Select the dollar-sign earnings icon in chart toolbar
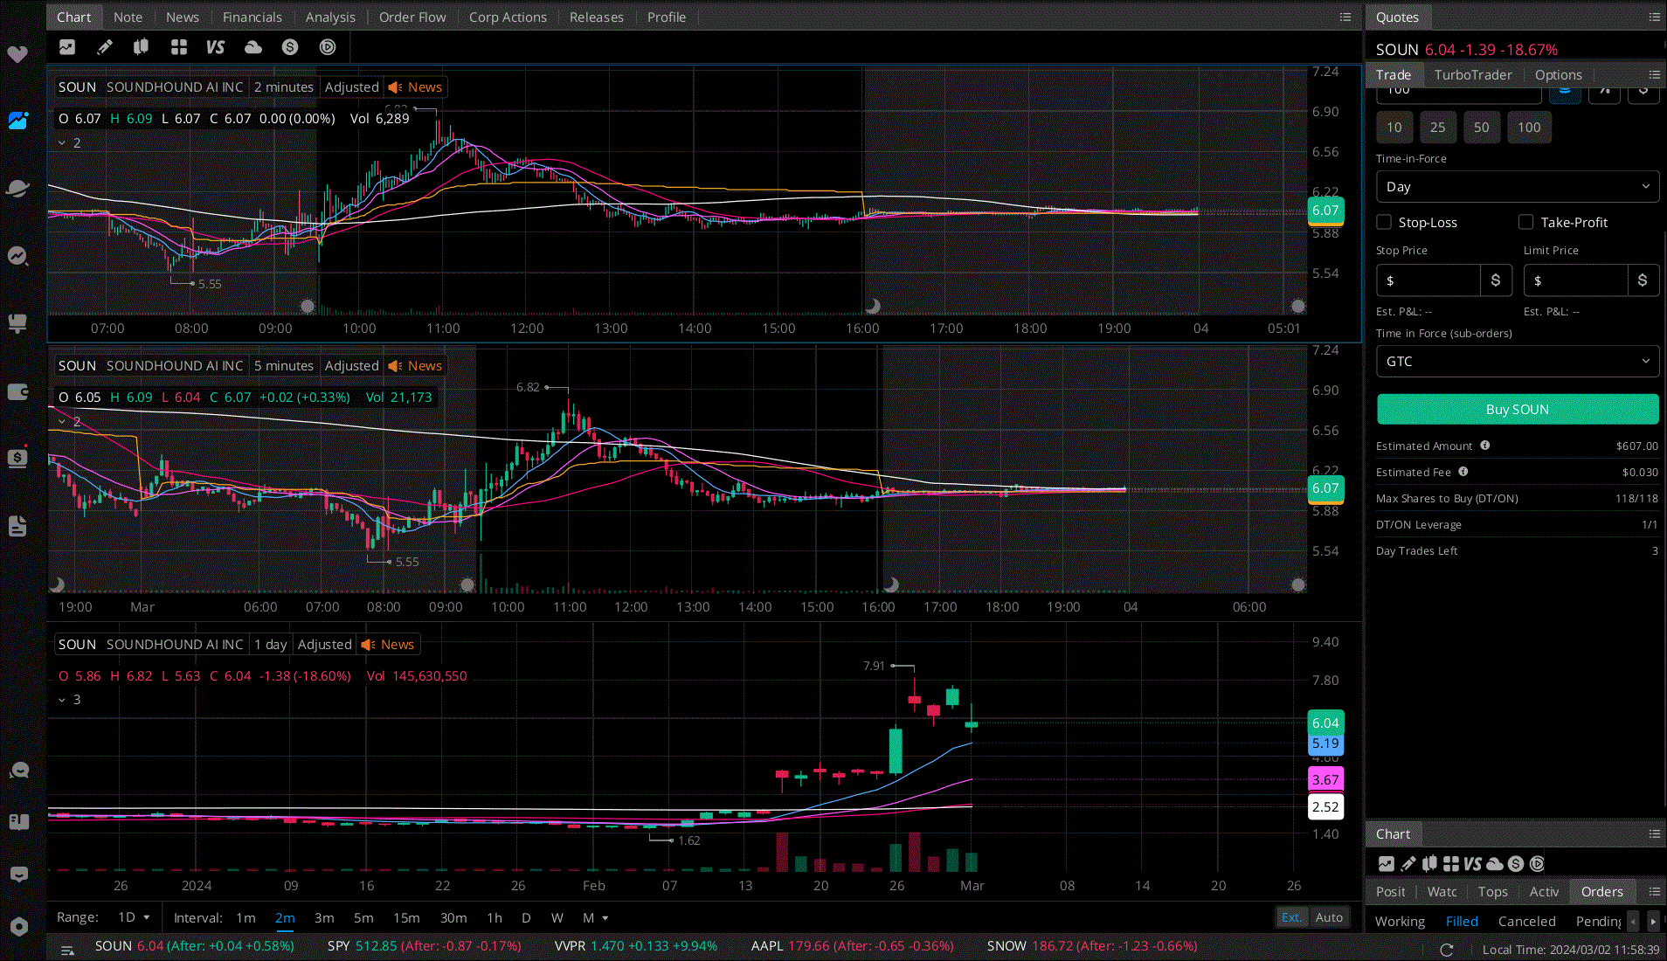Screen dimensions: 1667x961 [x=290, y=46]
